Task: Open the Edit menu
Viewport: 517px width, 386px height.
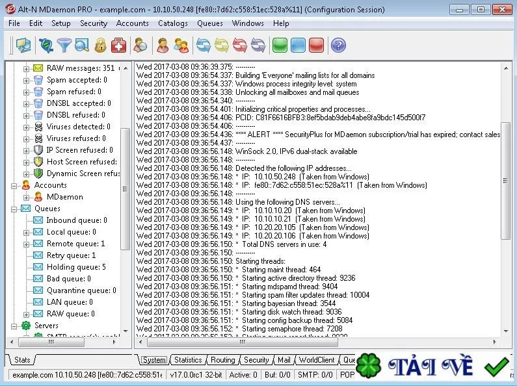Action: point(36,23)
